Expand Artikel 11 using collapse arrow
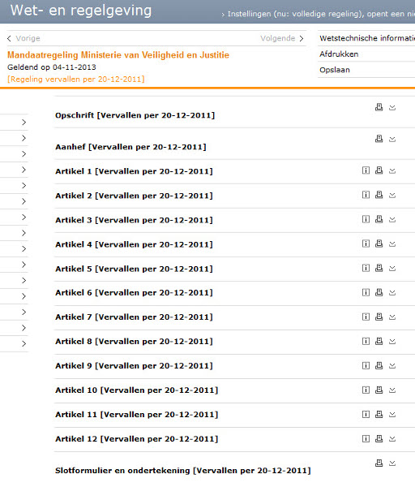415x487 pixels. 392,414
